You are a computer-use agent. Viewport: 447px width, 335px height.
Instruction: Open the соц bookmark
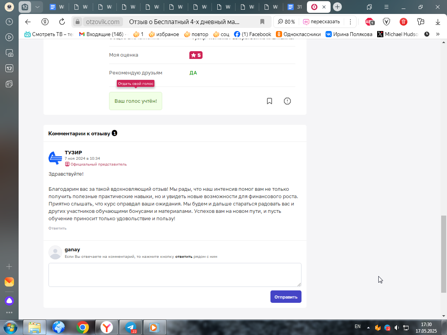coord(221,34)
